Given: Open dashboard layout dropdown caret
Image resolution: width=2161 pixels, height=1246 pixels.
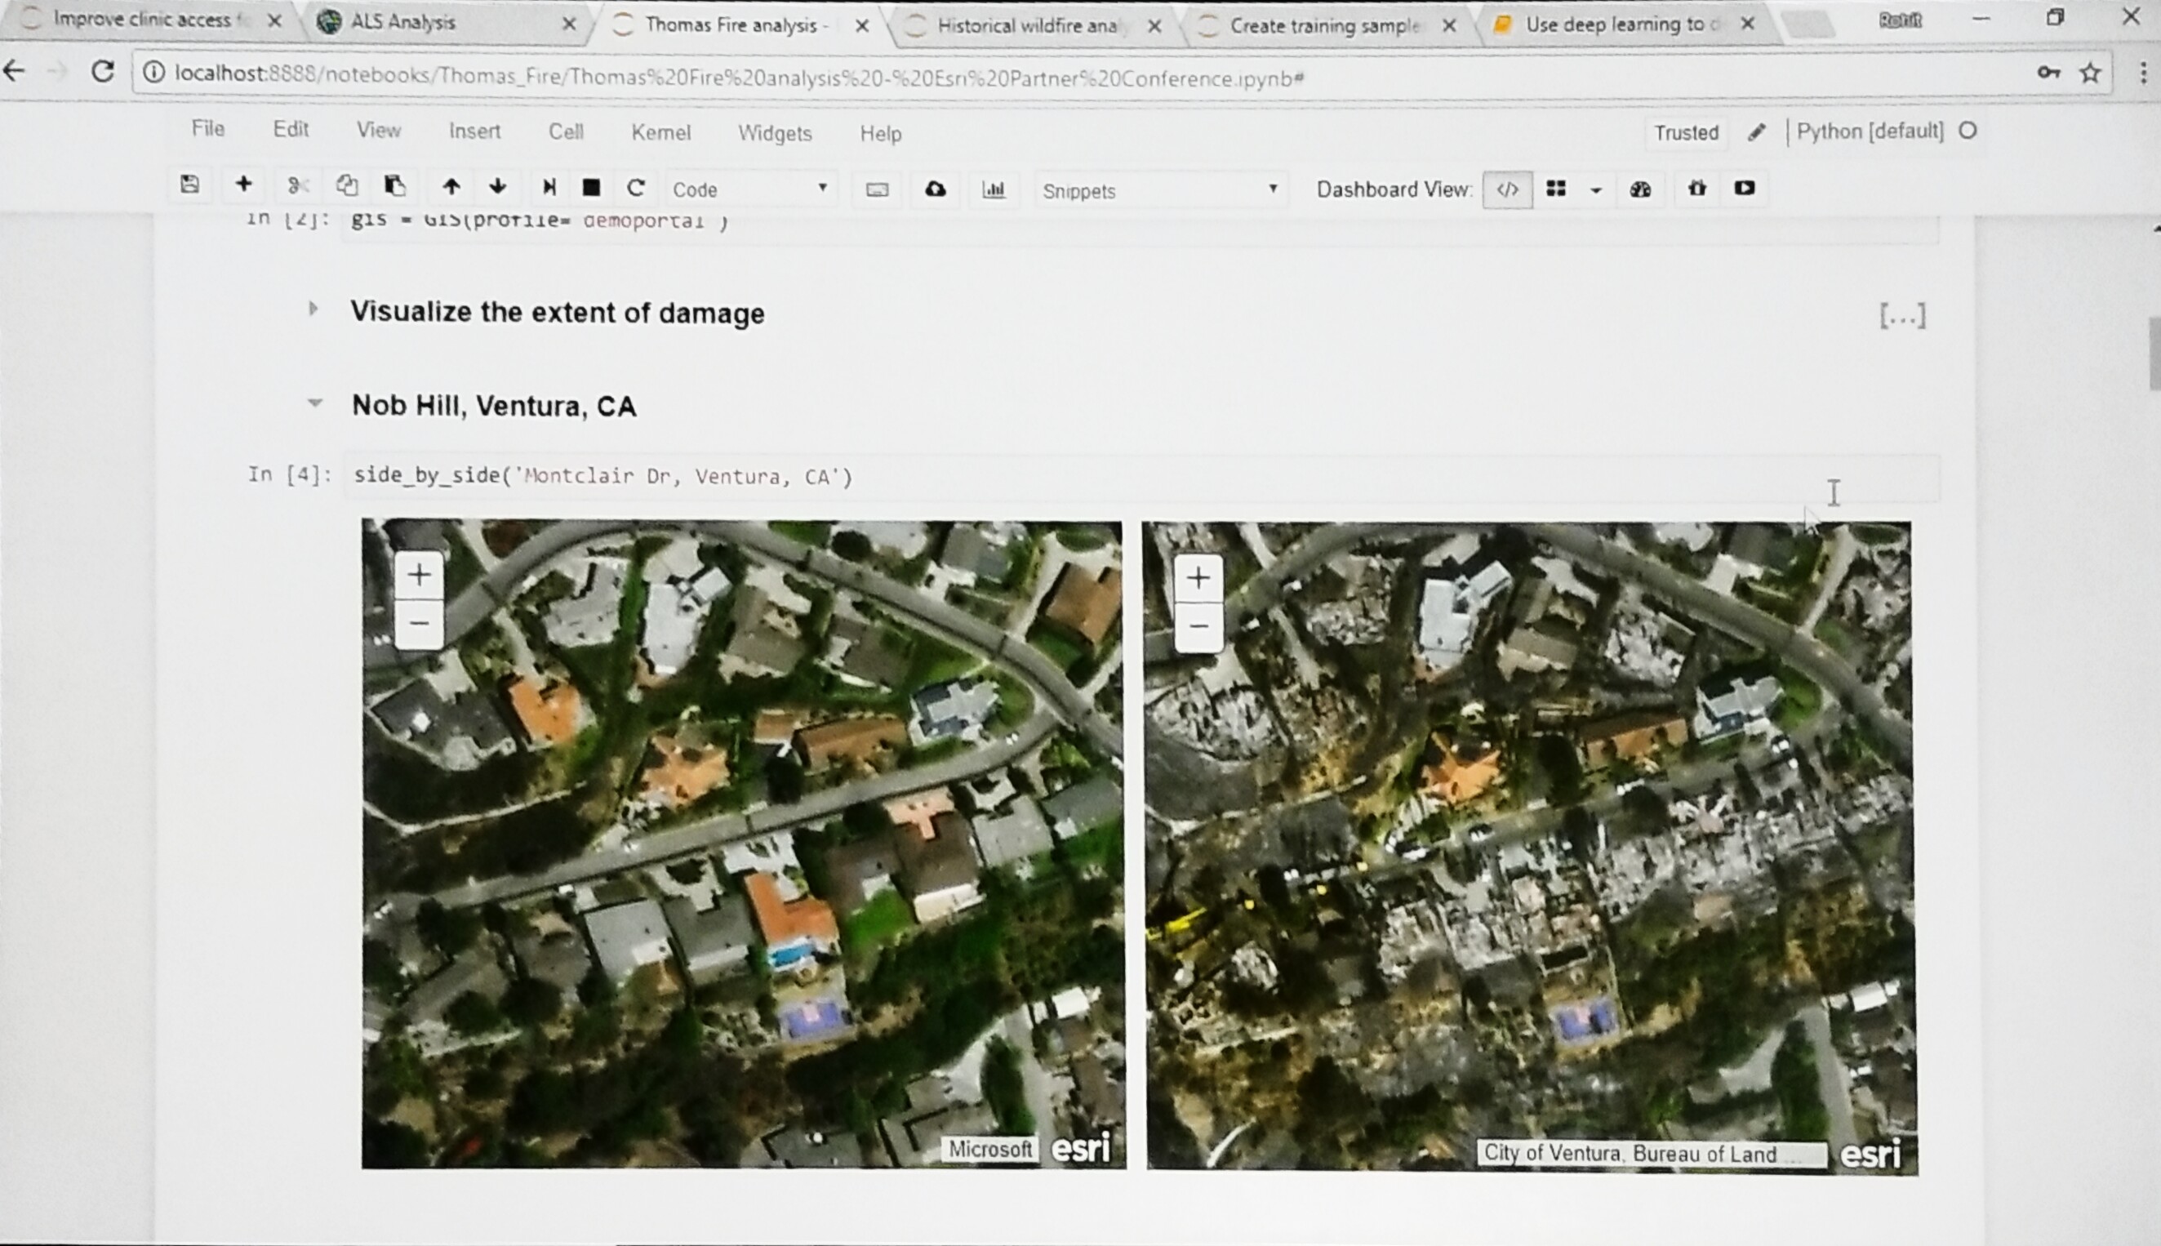Looking at the screenshot, I should [1595, 191].
